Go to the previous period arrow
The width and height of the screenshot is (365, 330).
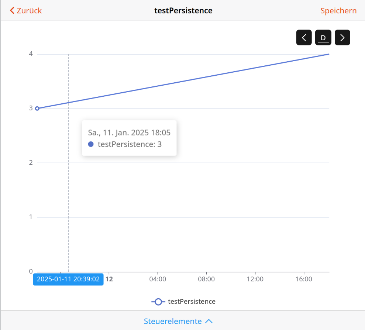tap(304, 38)
